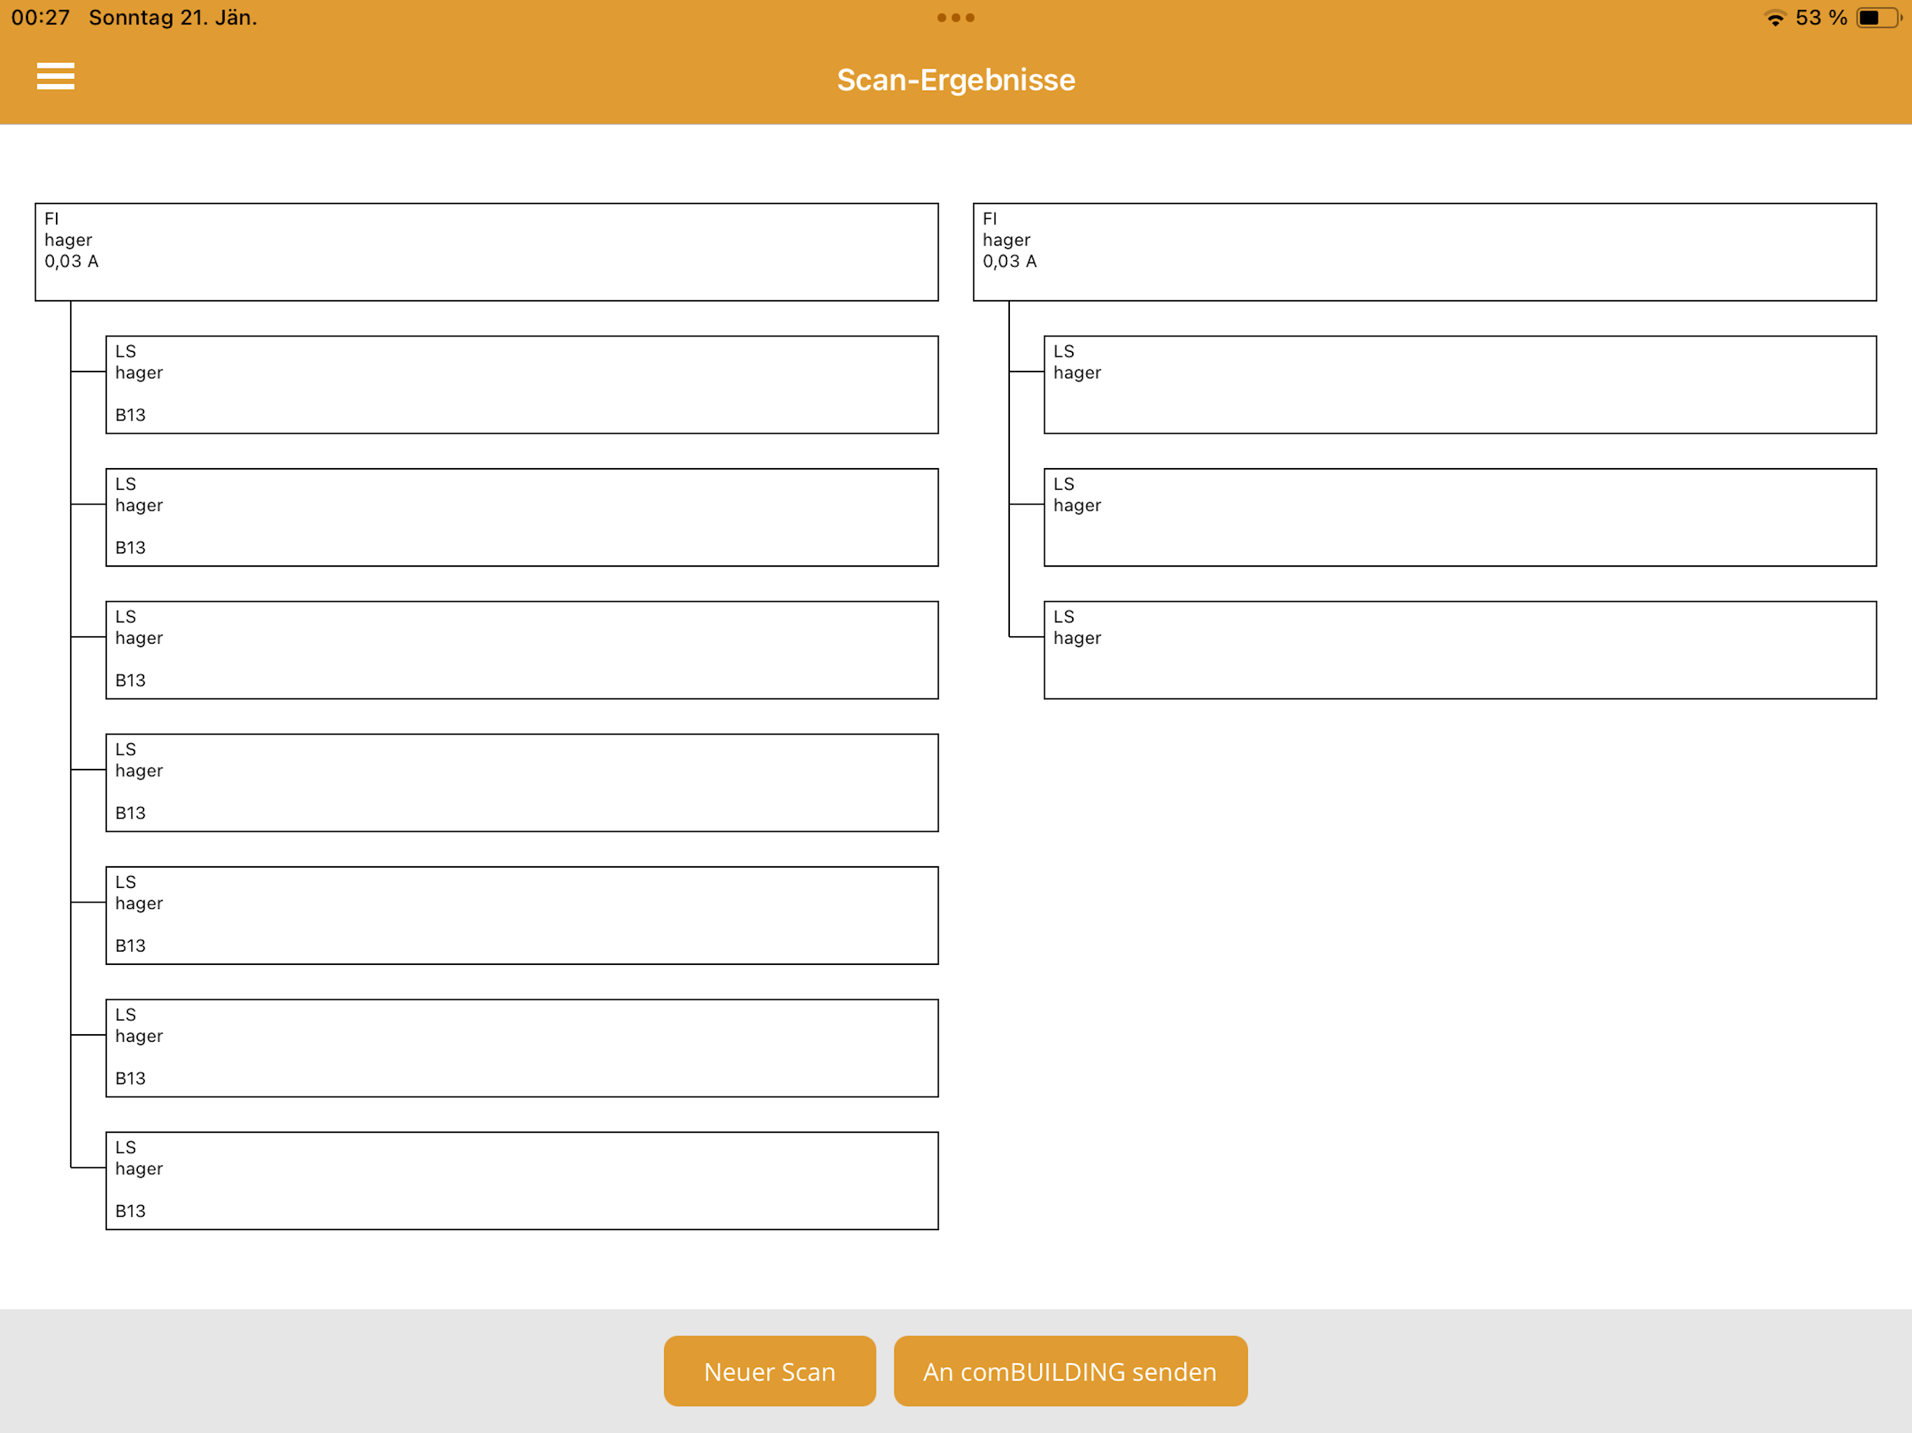This screenshot has width=1912, height=1433.
Task: Select fifth LS hager B13 box under left FI
Action: click(x=522, y=915)
